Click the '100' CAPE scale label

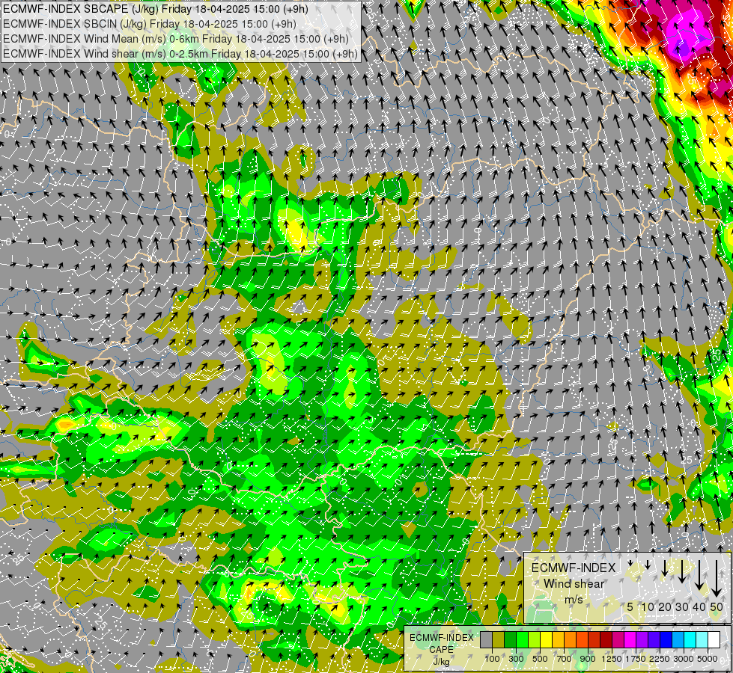click(492, 659)
